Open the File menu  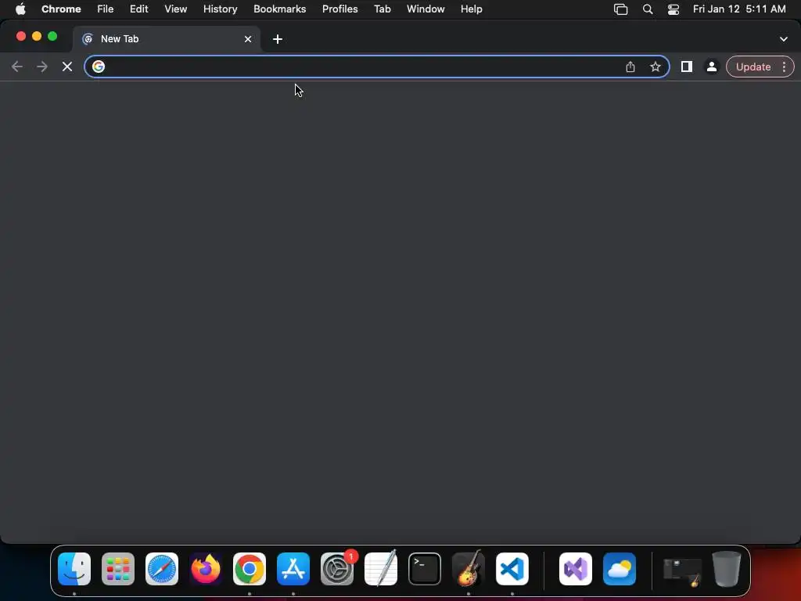[x=106, y=9]
